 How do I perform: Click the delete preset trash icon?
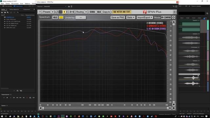point(72,7)
